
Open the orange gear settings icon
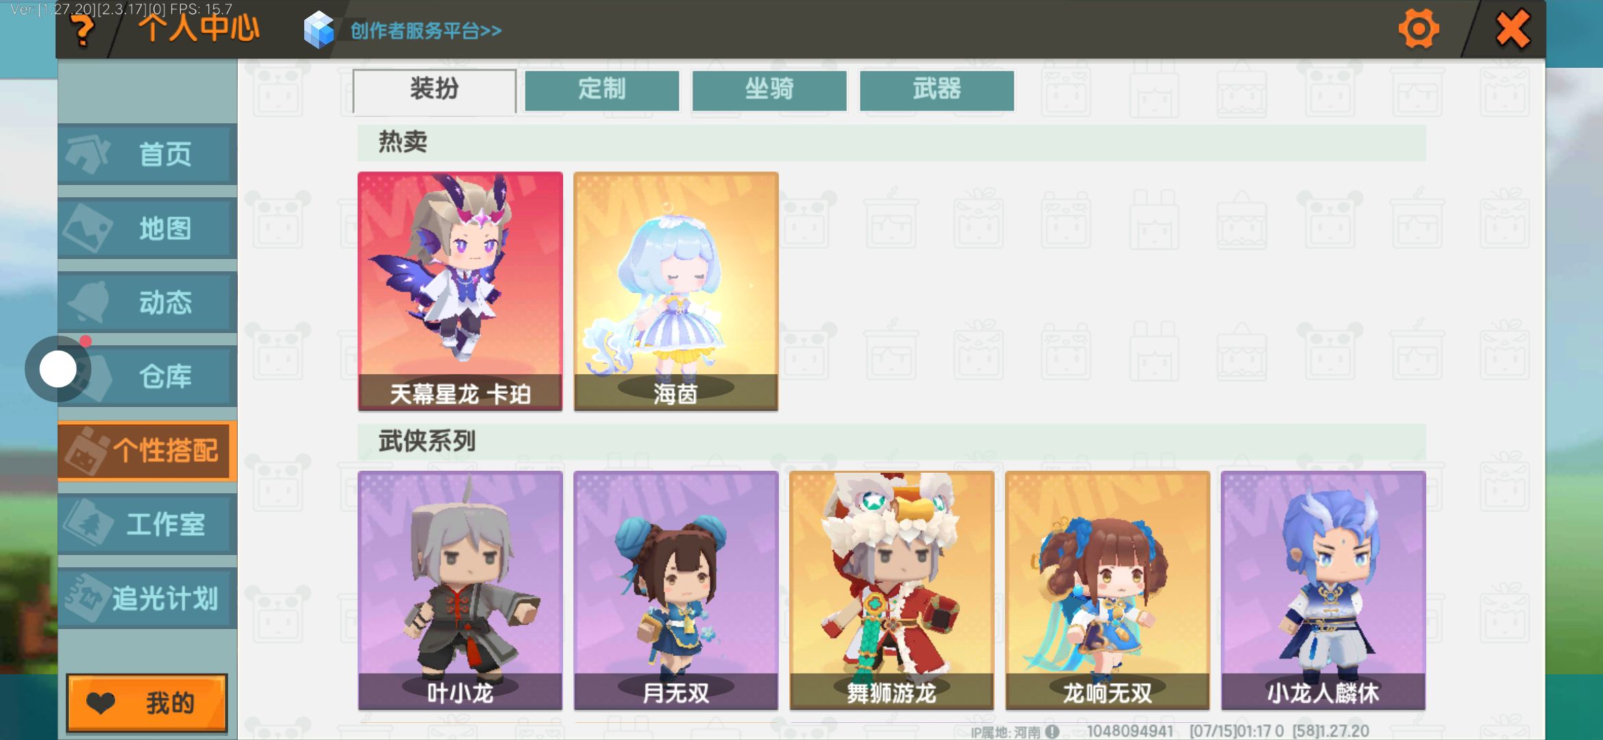coord(1419,29)
